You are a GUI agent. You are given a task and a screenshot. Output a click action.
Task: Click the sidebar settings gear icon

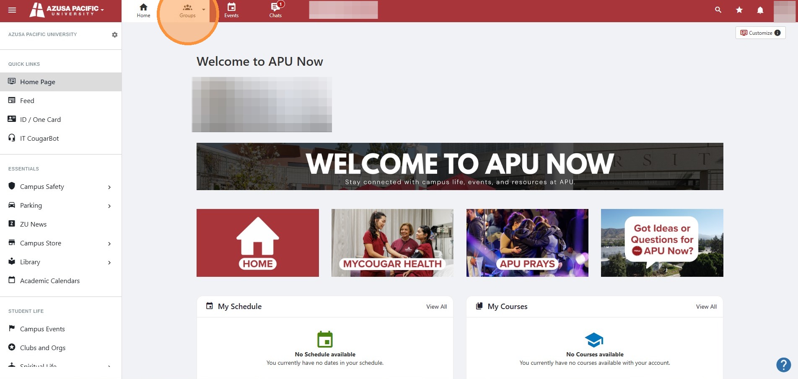(x=114, y=35)
